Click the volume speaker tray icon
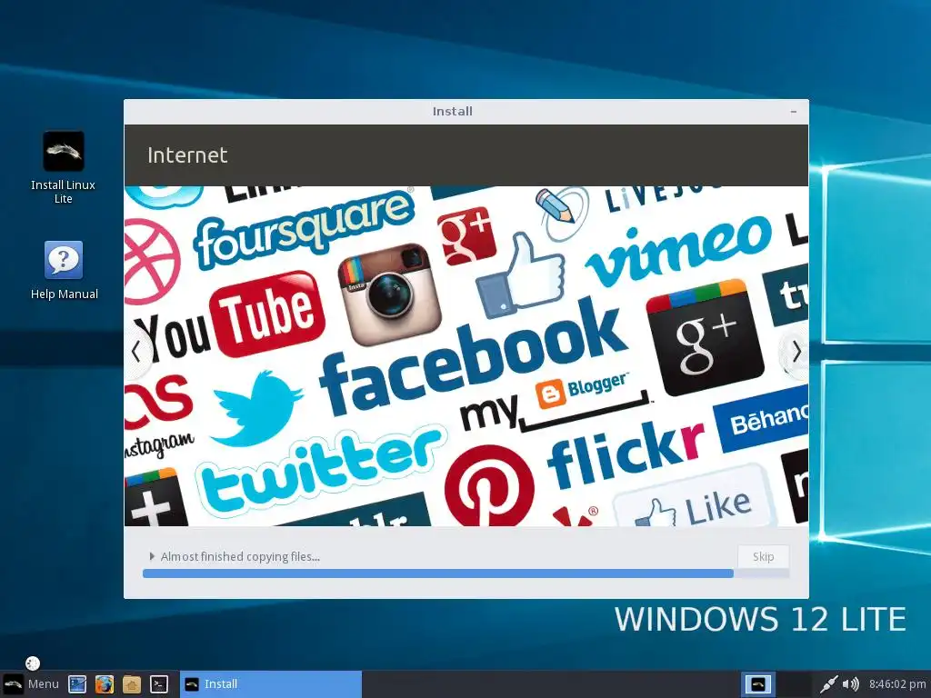Screen dimensions: 931x698 point(850,684)
